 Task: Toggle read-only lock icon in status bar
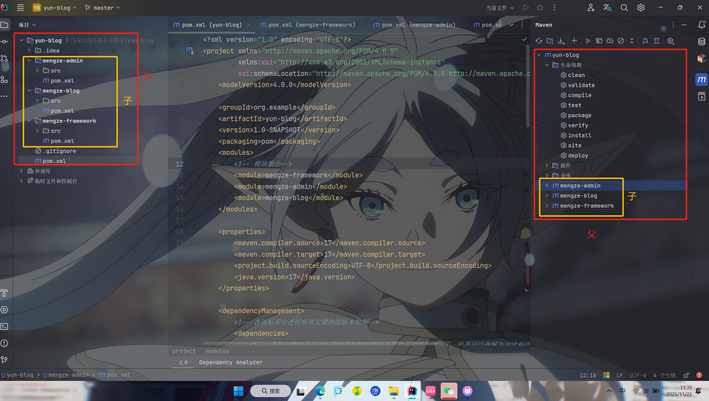pyautogui.click(x=686, y=375)
